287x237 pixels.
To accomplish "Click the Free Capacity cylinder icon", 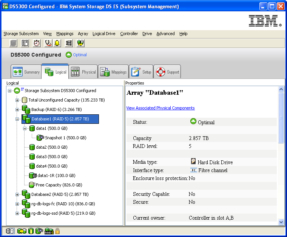I will point(32,185).
